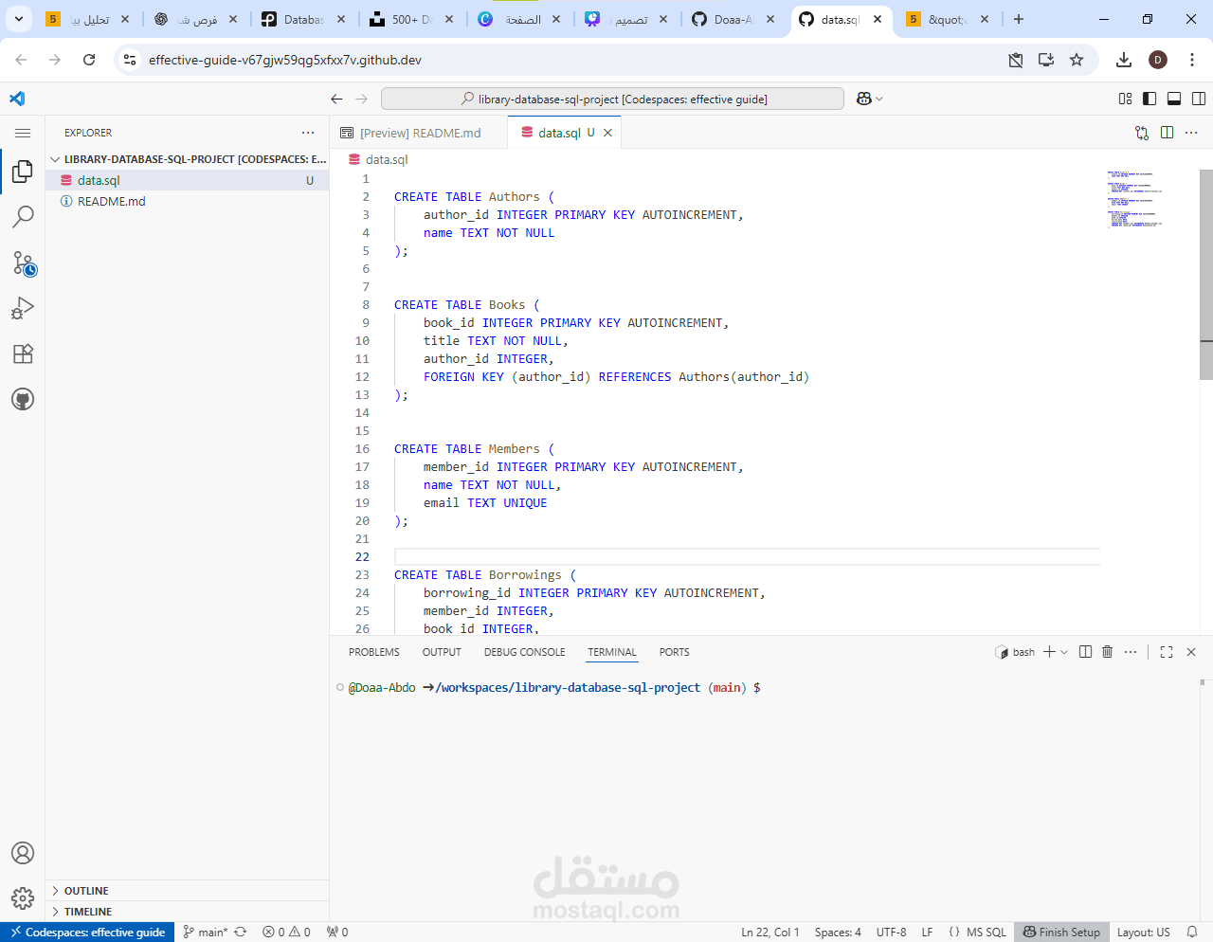Click the editor vertical scrollbar

1206,275
